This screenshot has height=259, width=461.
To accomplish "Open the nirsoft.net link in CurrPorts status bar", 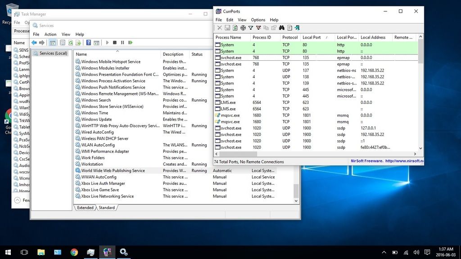I will (404, 161).
